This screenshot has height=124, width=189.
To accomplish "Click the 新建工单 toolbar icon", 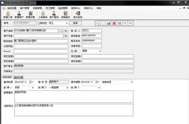I will 8,15.
